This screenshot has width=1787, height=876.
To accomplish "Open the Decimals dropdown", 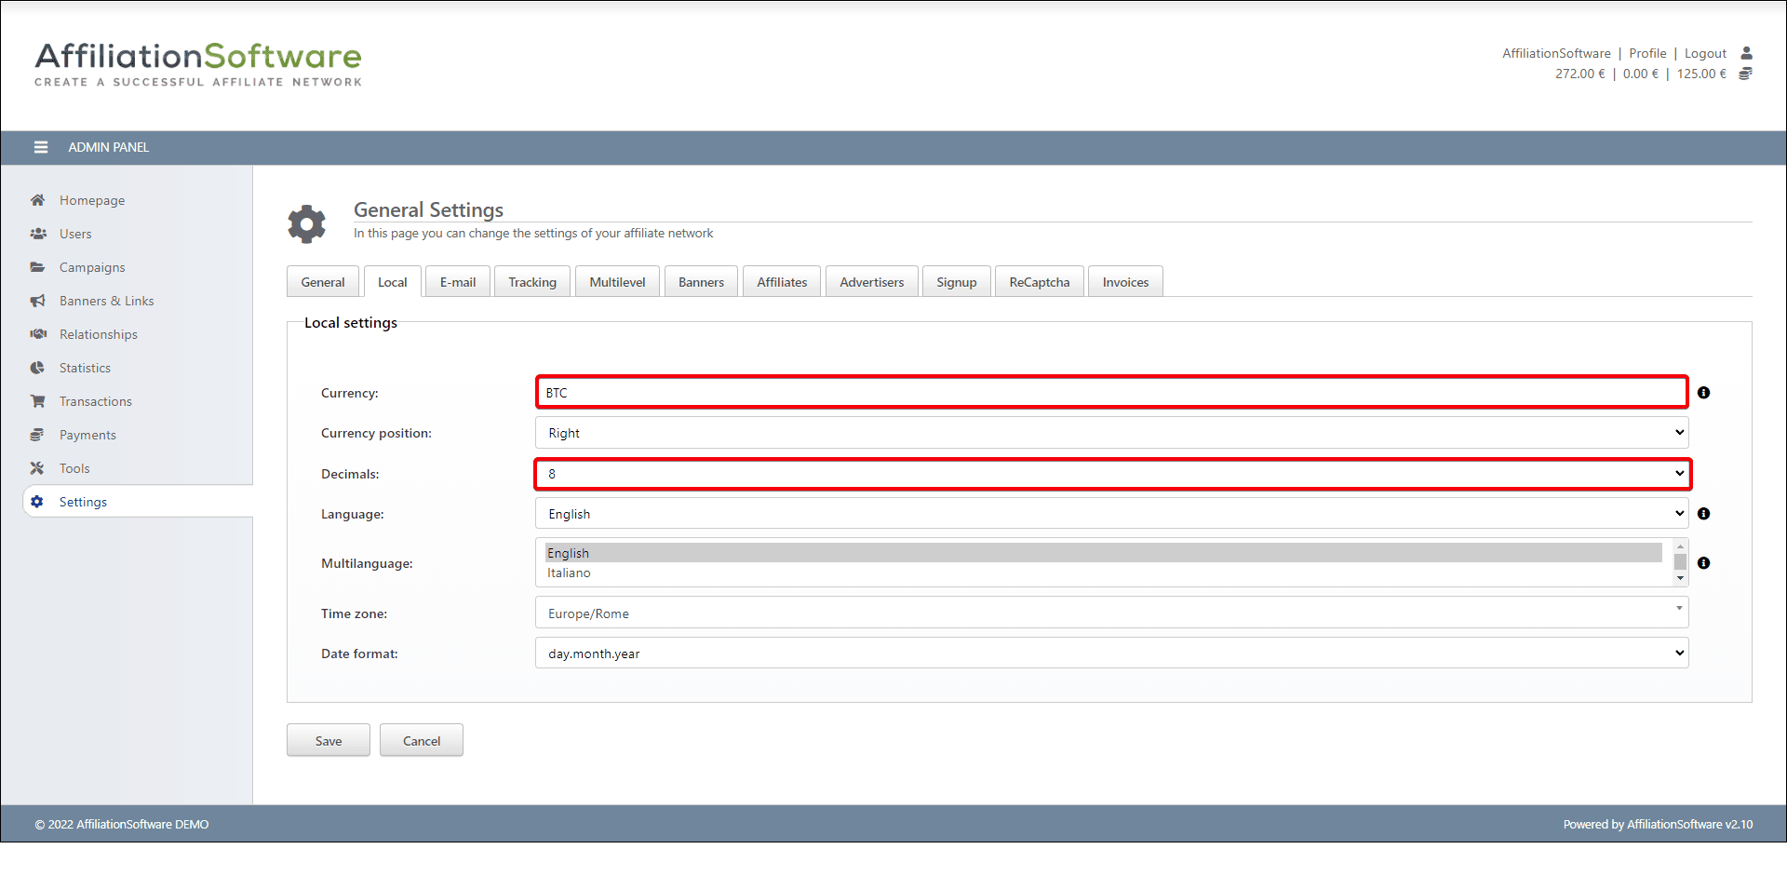I will 1111,474.
